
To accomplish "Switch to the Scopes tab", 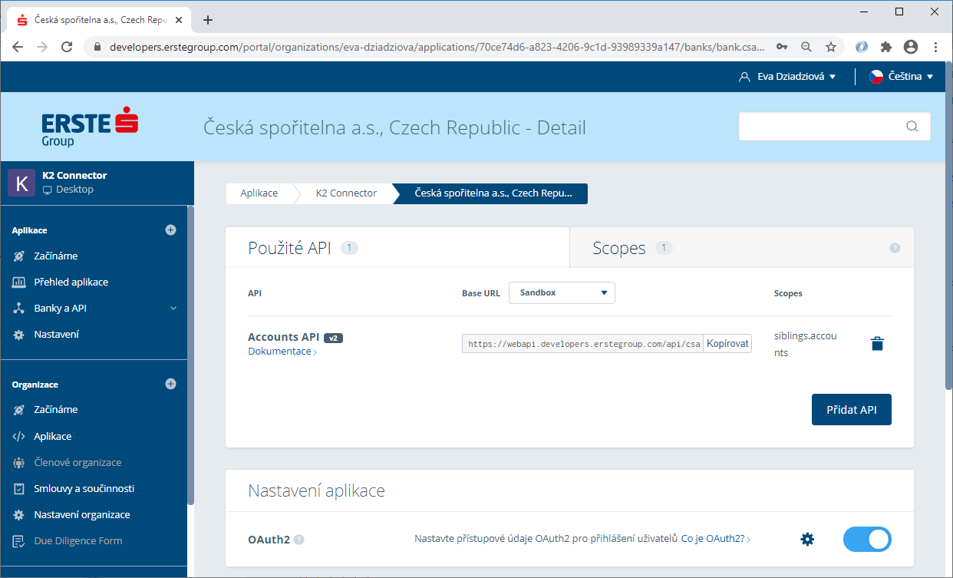I will point(741,248).
